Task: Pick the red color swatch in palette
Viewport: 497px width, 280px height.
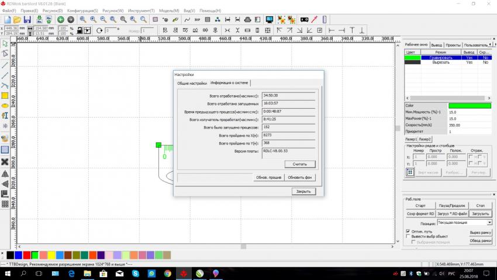Action: tap(26, 255)
